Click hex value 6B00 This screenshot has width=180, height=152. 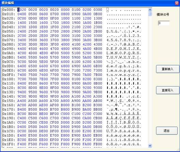(98, 66)
